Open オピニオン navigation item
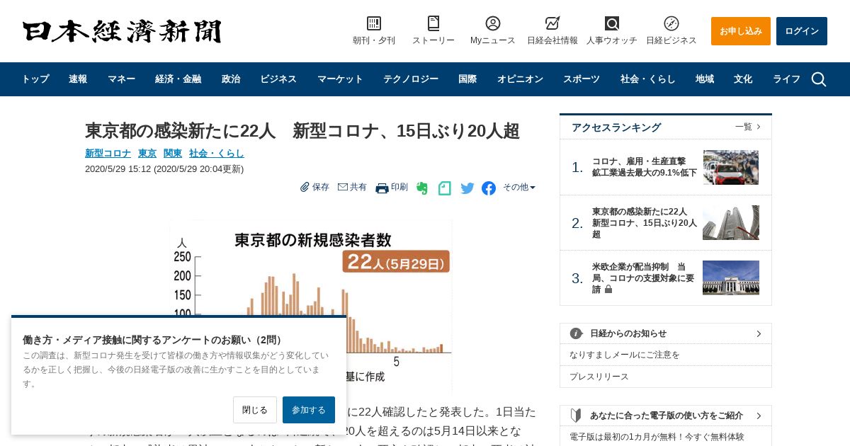The height and width of the screenshot is (446, 850). coord(520,79)
